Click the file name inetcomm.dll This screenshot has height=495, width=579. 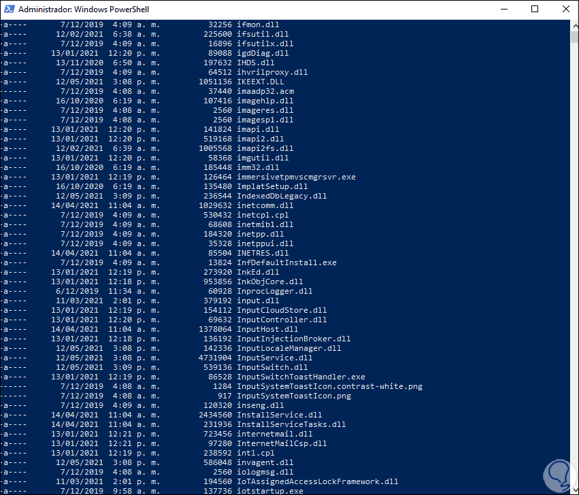(x=265, y=205)
